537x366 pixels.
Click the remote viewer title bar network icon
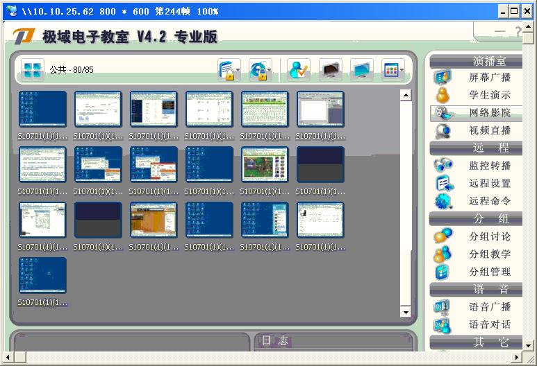pos(12,10)
